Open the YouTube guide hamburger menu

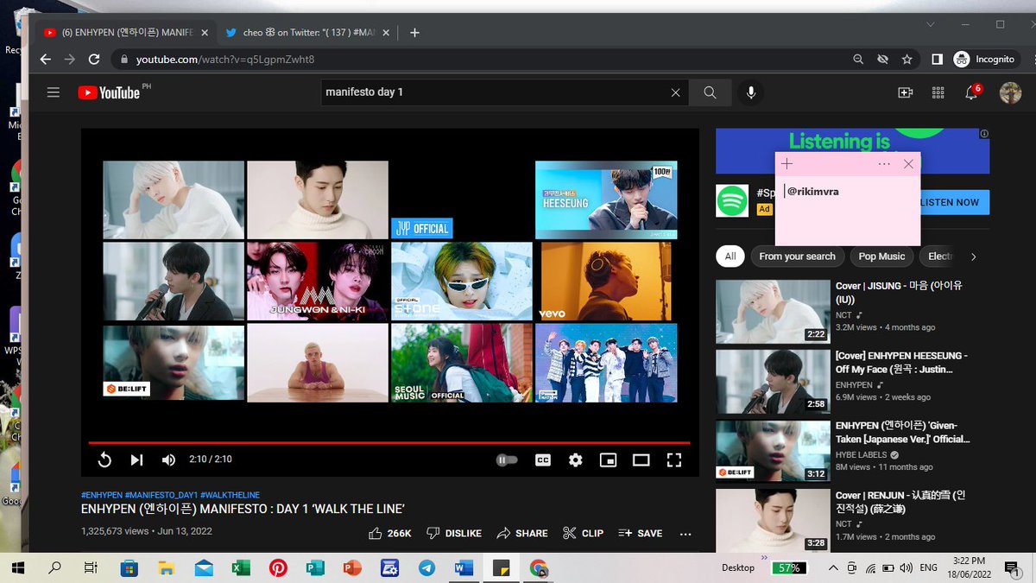tap(54, 92)
